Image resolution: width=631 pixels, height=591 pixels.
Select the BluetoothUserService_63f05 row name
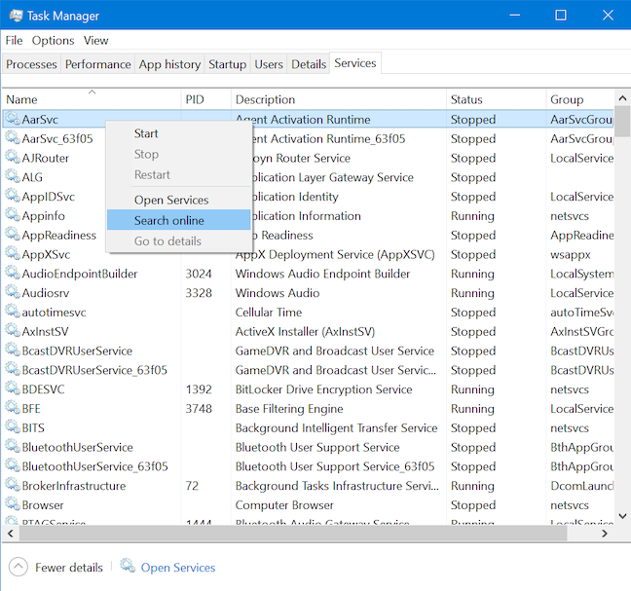point(94,466)
